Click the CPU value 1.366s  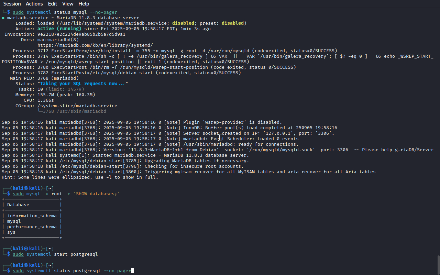[x=46, y=100]
